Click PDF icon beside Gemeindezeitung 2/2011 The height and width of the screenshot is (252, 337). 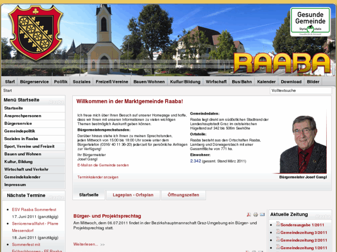(x=278, y=240)
